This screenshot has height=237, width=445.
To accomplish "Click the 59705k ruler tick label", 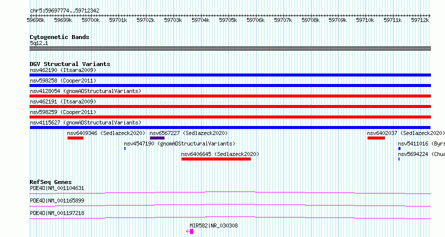I will [x=228, y=20].
